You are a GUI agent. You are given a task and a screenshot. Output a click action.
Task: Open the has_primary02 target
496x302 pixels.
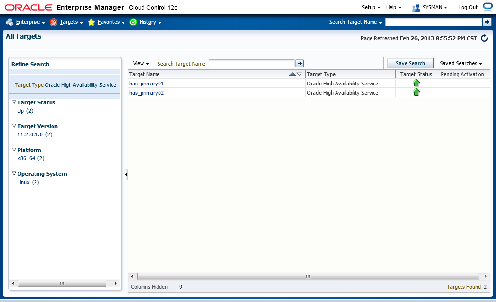pyautogui.click(x=146, y=93)
